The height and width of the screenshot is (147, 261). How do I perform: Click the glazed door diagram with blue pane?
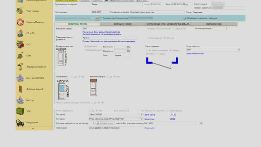point(63,89)
